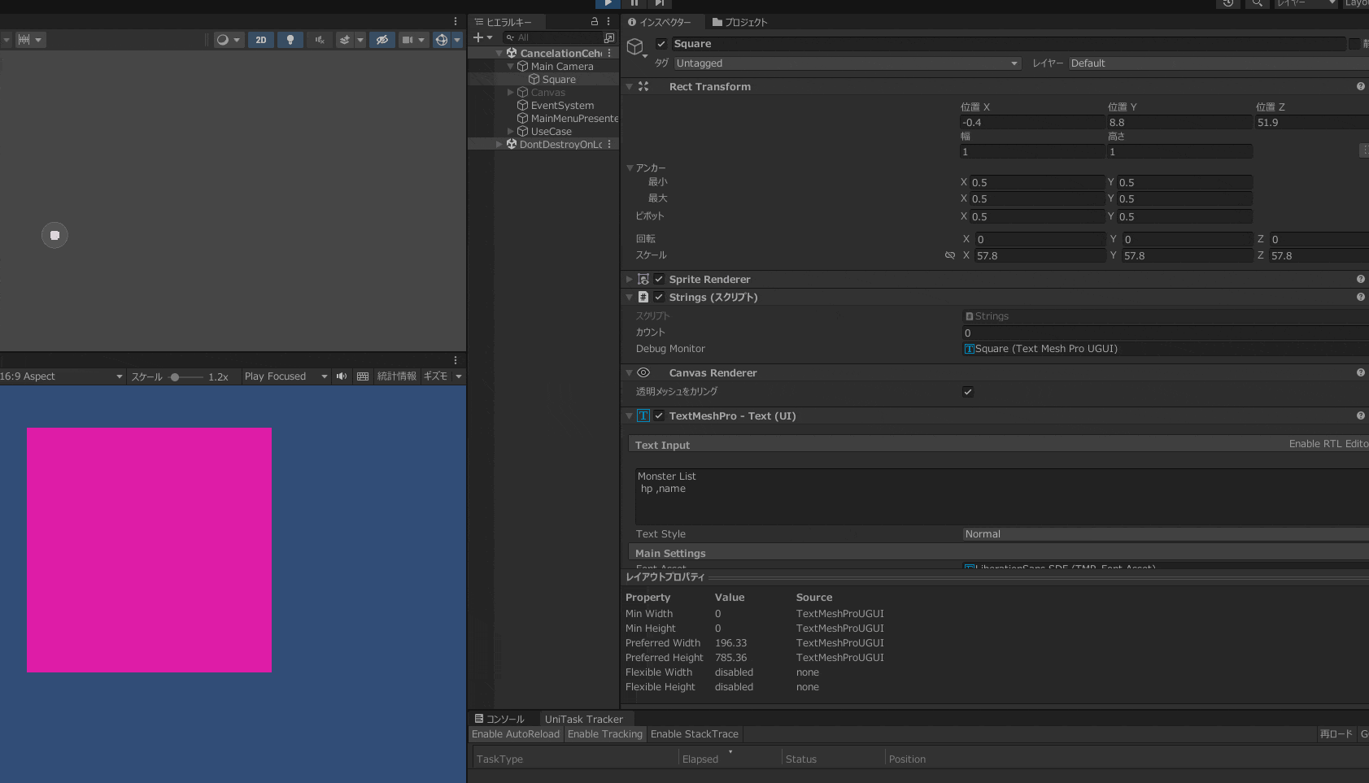Click the Enable AutoReload button
The width and height of the screenshot is (1369, 783).
(x=516, y=734)
